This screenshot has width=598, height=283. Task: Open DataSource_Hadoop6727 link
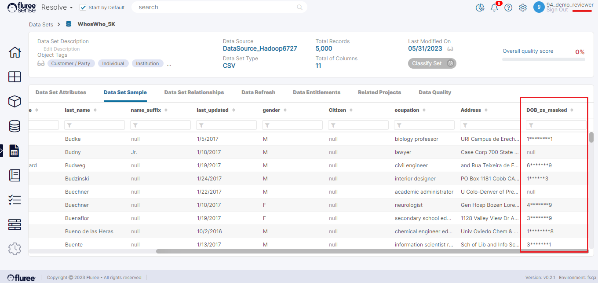pyautogui.click(x=260, y=48)
